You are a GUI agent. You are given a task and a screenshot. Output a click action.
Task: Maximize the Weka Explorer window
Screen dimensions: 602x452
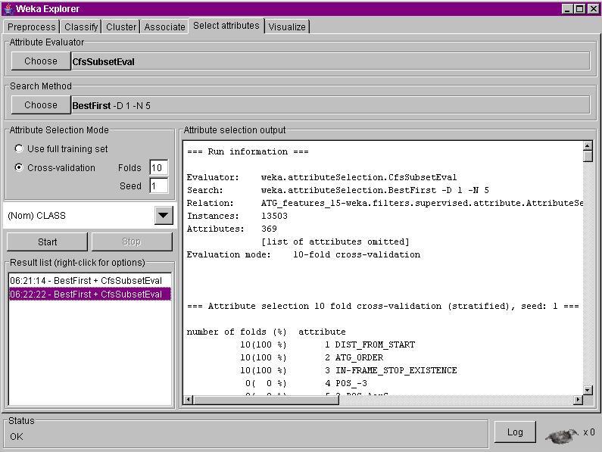[x=580, y=8]
